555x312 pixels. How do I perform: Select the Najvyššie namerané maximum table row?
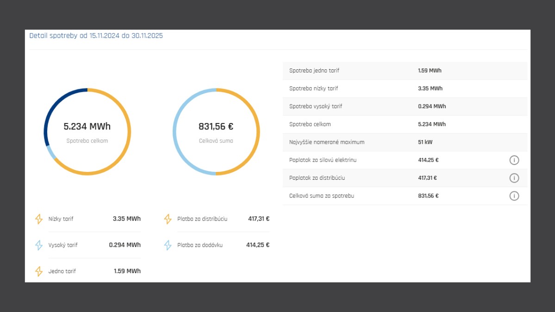(405, 142)
